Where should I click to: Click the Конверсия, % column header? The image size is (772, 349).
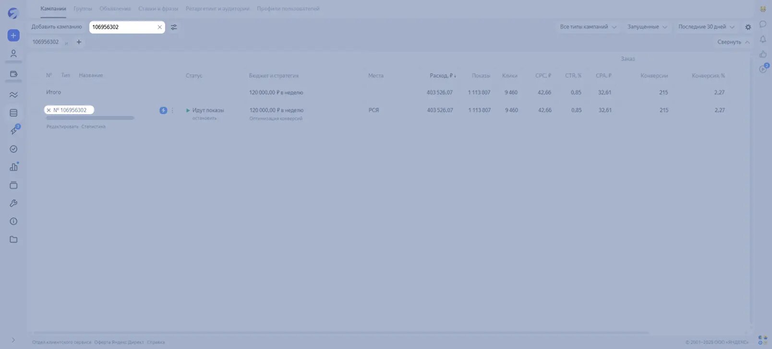pos(708,76)
